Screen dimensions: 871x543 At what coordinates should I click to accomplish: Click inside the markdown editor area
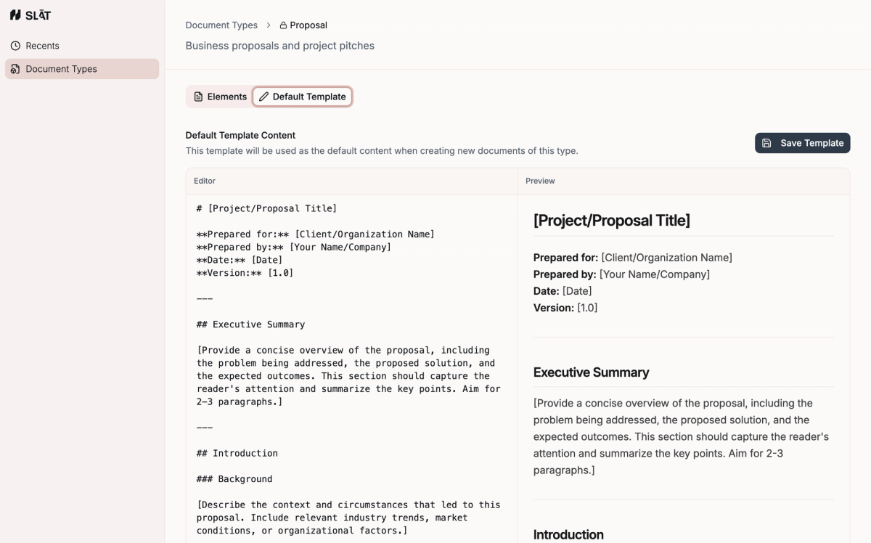click(348, 363)
